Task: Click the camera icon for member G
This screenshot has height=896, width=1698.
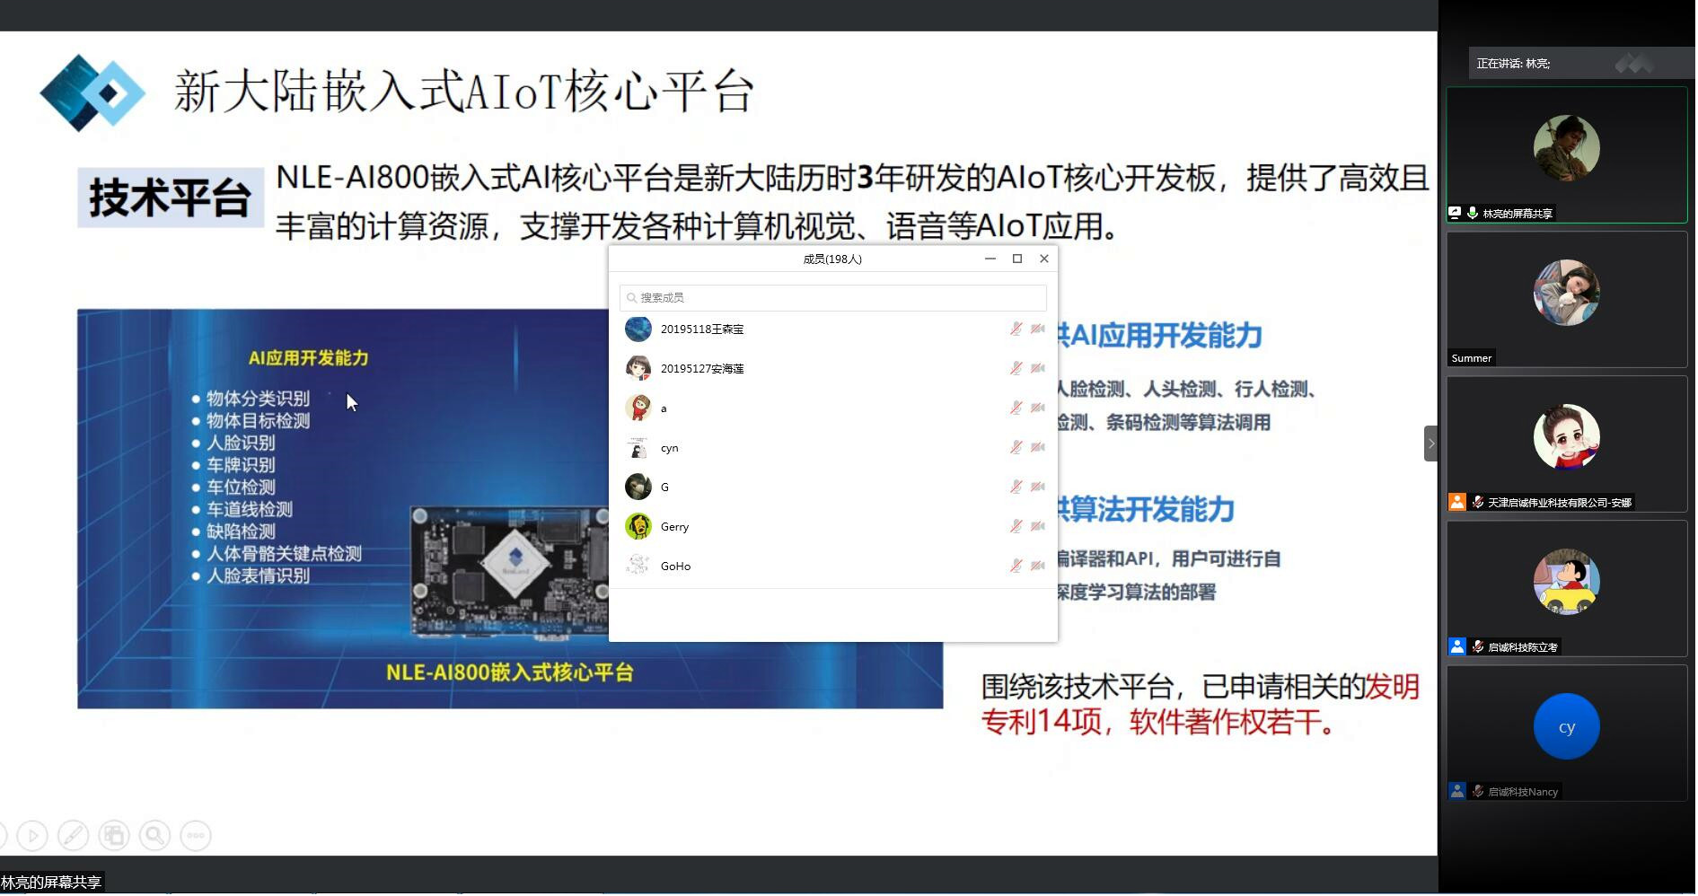Action: (1038, 488)
